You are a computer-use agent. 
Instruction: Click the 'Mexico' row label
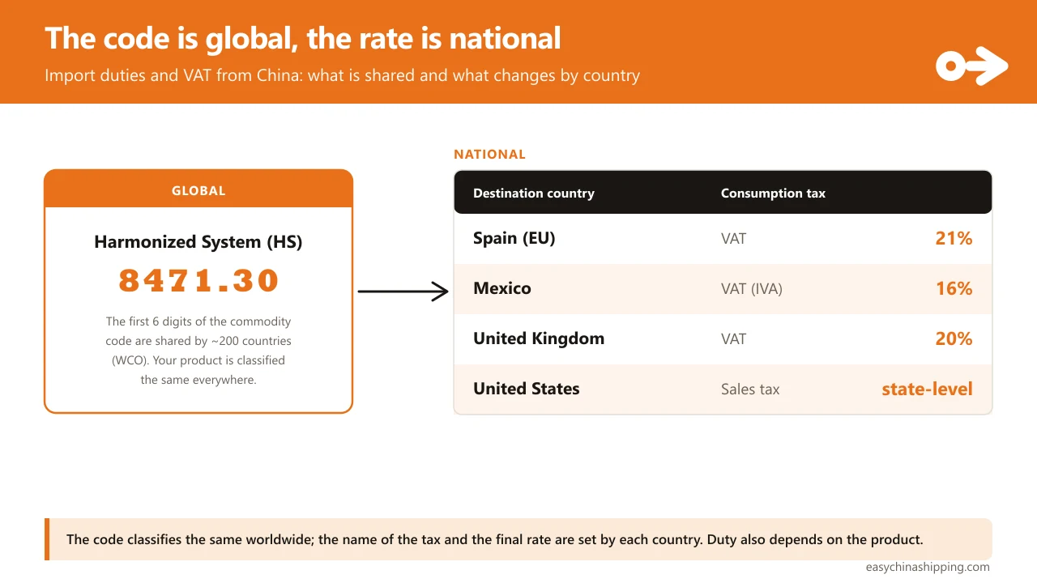point(502,288)
